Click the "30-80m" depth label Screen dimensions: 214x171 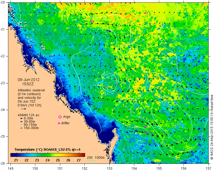click(29, 122)
